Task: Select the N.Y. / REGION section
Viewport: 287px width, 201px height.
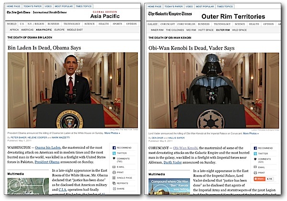Action: (x=36, y=24)
